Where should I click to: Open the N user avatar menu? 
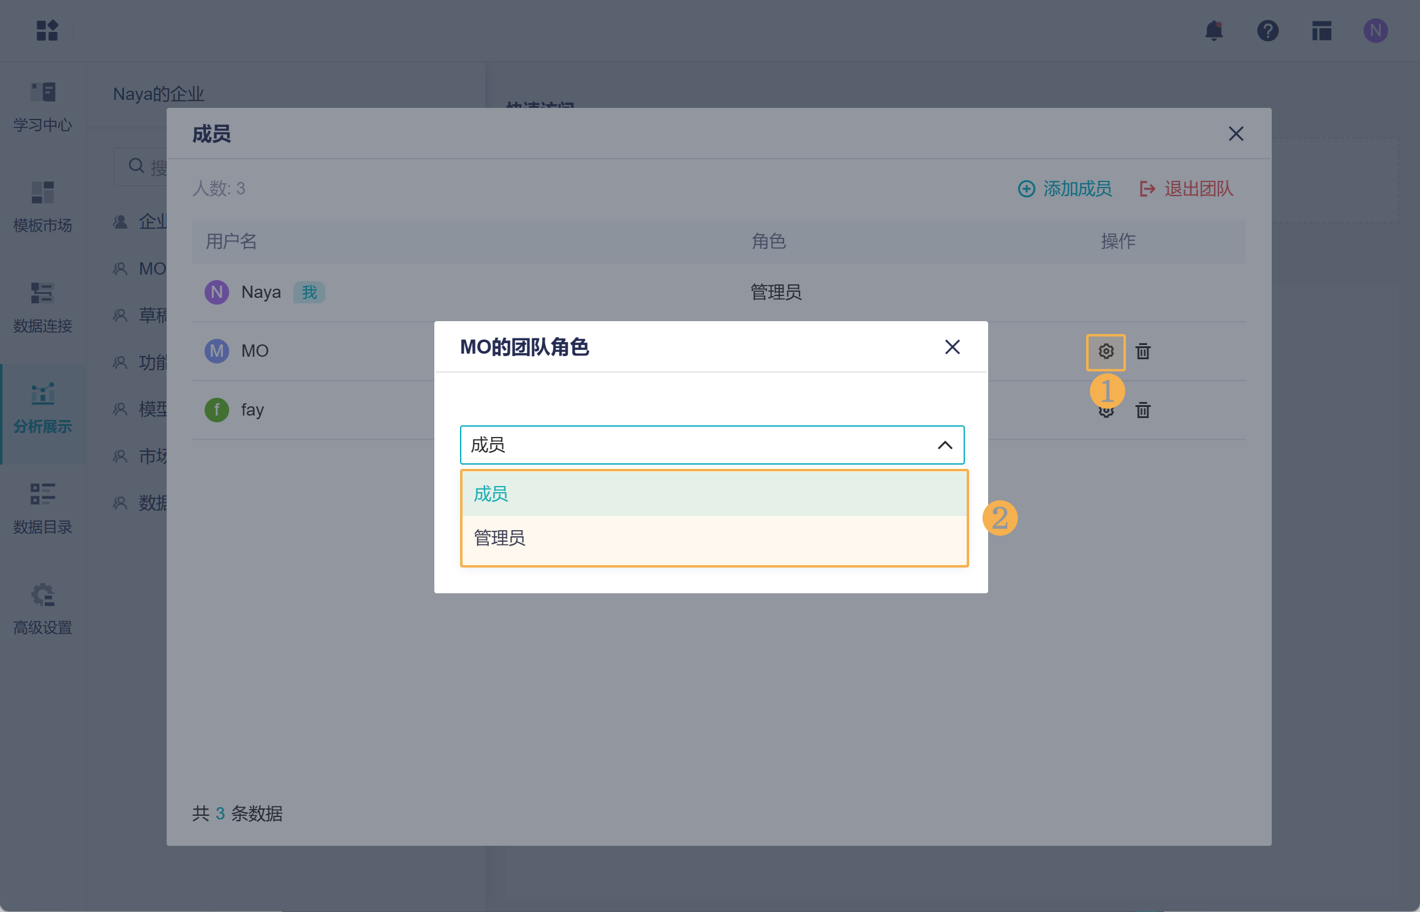pyautogui.click(x=1375, y=31)
